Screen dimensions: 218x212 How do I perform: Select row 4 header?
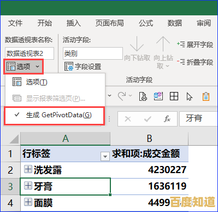10,203
